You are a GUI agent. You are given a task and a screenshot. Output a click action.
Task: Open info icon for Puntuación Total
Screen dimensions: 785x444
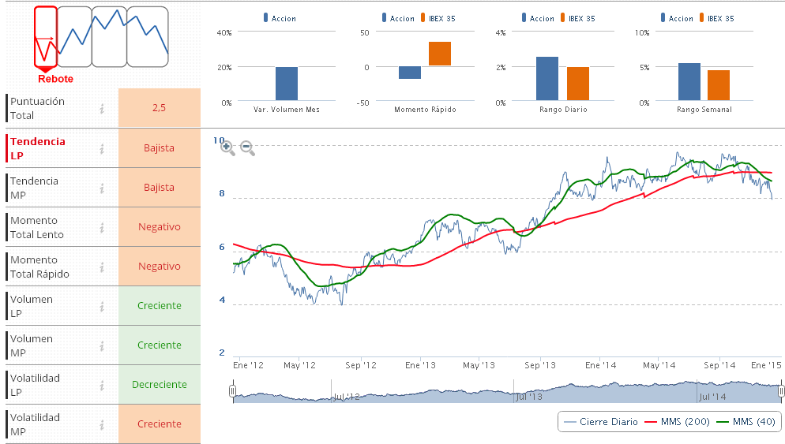[x=102, y=109]
